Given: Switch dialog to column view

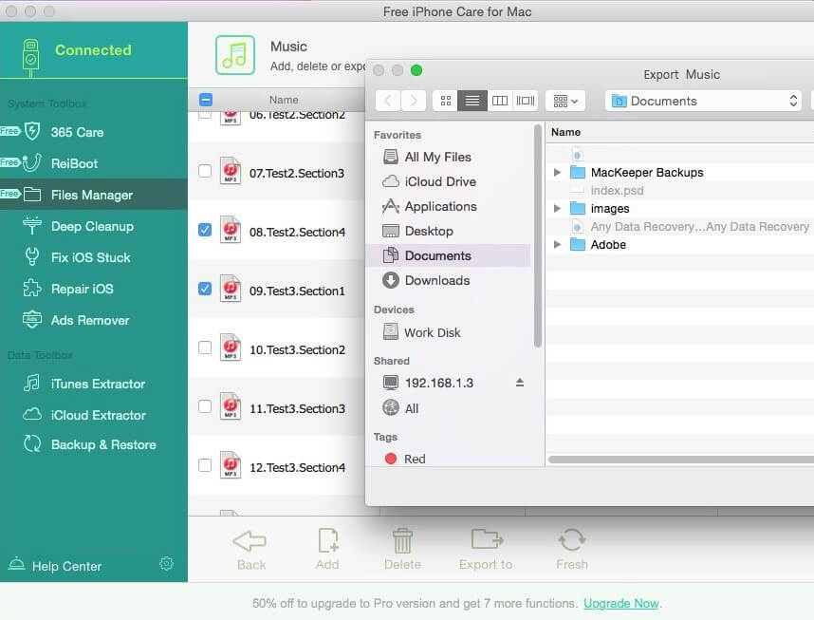Looking at the screenshot, I should (x=499, y=101).
